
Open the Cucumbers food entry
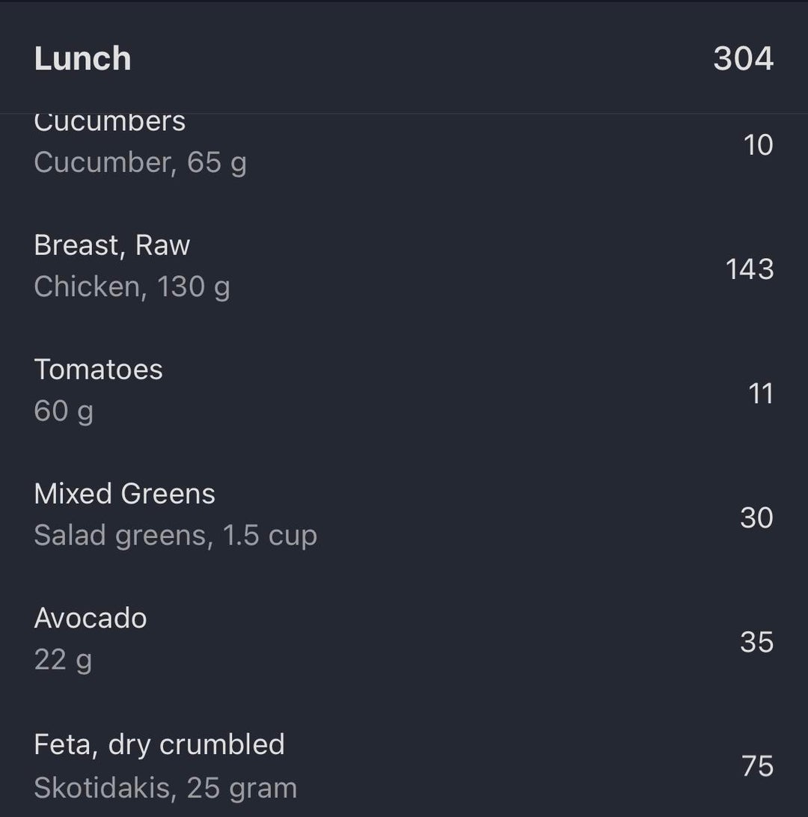tap(110, 123)
